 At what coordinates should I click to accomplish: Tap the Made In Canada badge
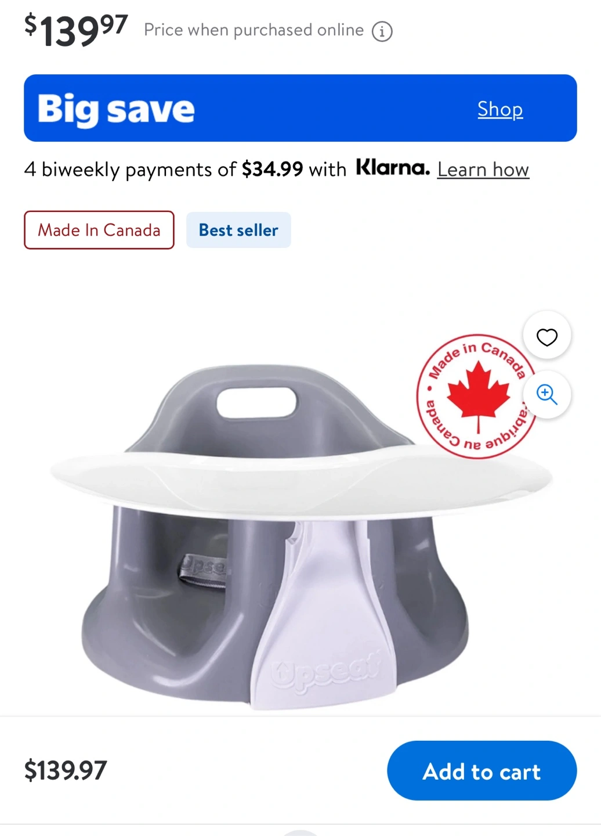[x=99, y=230]
